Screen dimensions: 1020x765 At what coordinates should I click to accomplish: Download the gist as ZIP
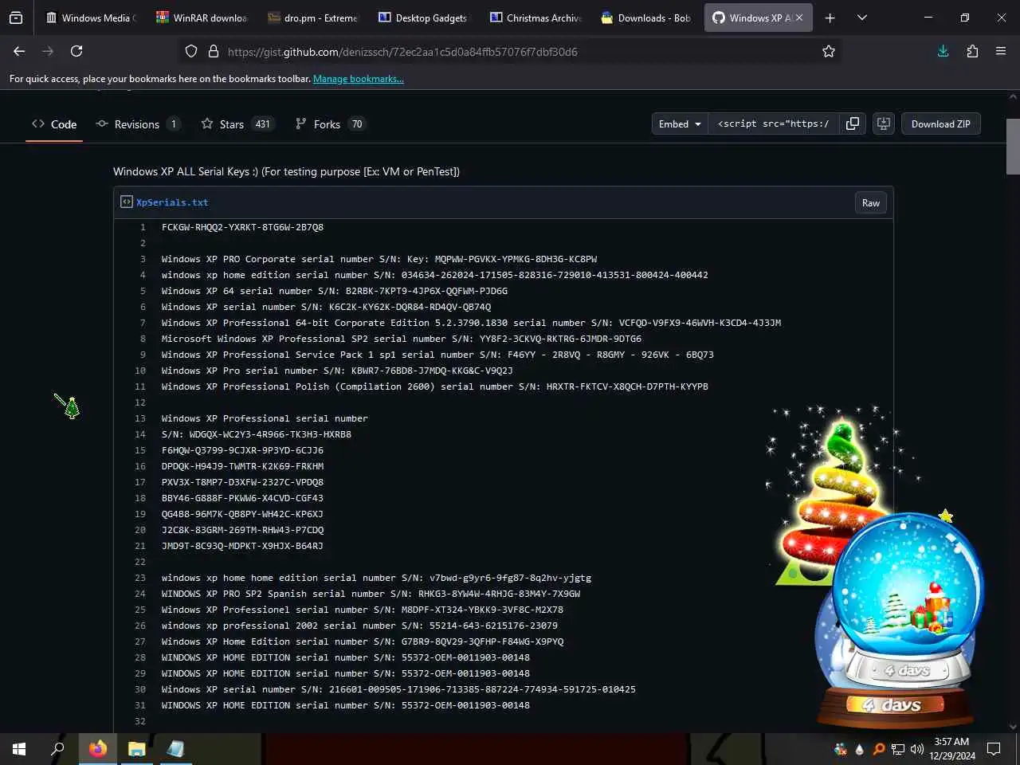[941, 124]
